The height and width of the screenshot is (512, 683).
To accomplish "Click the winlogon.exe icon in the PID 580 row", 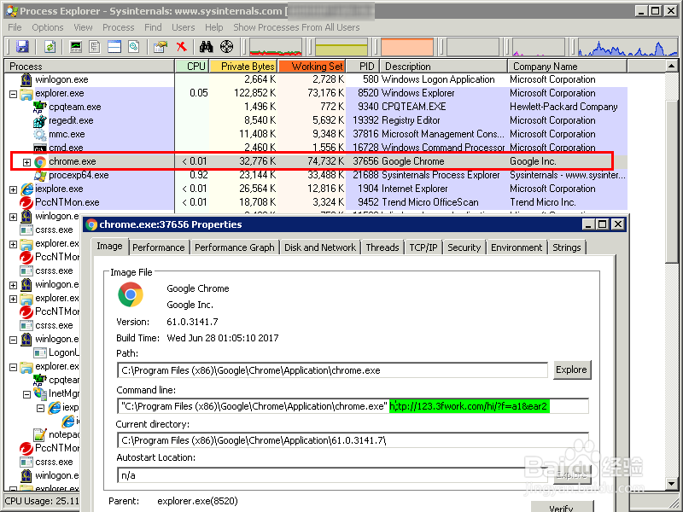I will tap(26, 79).
